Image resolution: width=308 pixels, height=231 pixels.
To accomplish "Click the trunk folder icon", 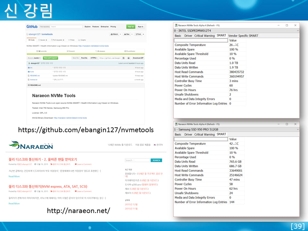I will (x=29, y=72).
